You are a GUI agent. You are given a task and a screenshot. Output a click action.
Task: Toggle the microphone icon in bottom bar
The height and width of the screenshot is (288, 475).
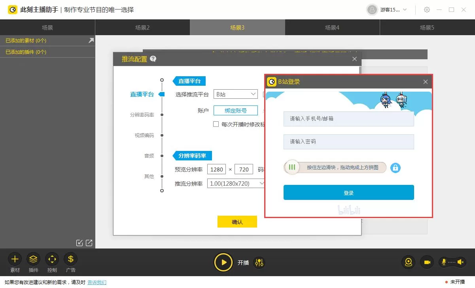pyautogui.click(x=444, y=262)
